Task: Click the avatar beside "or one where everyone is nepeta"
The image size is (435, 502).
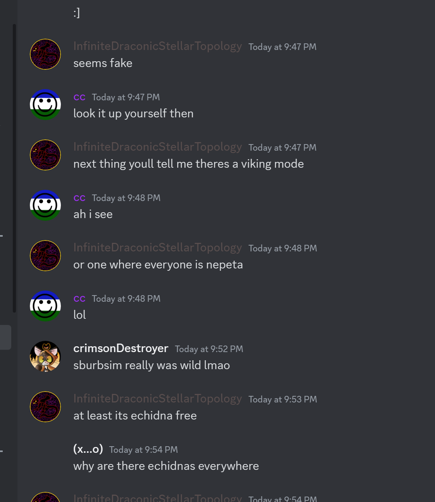Action: click(45, 256)
